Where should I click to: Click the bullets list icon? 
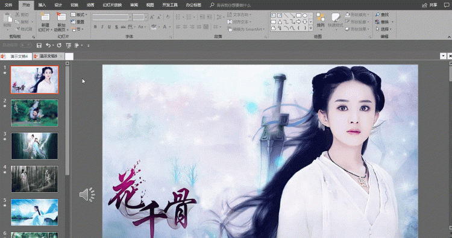pos(178,17)
